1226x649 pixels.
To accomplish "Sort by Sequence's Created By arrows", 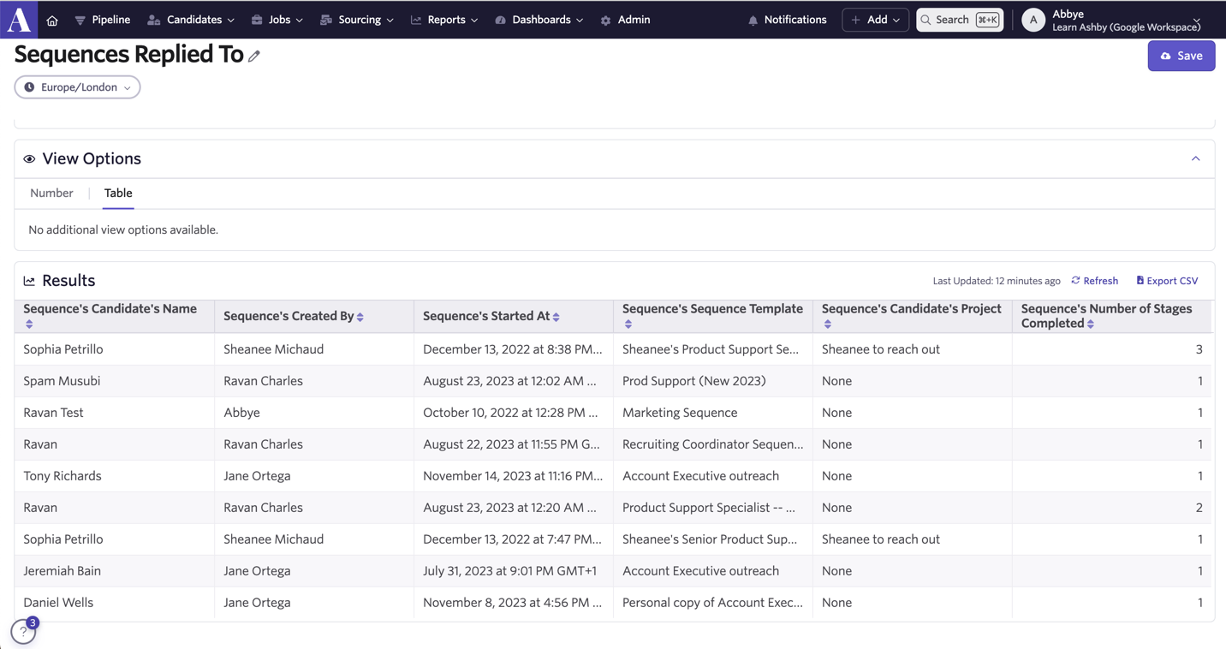I will 360,317.
